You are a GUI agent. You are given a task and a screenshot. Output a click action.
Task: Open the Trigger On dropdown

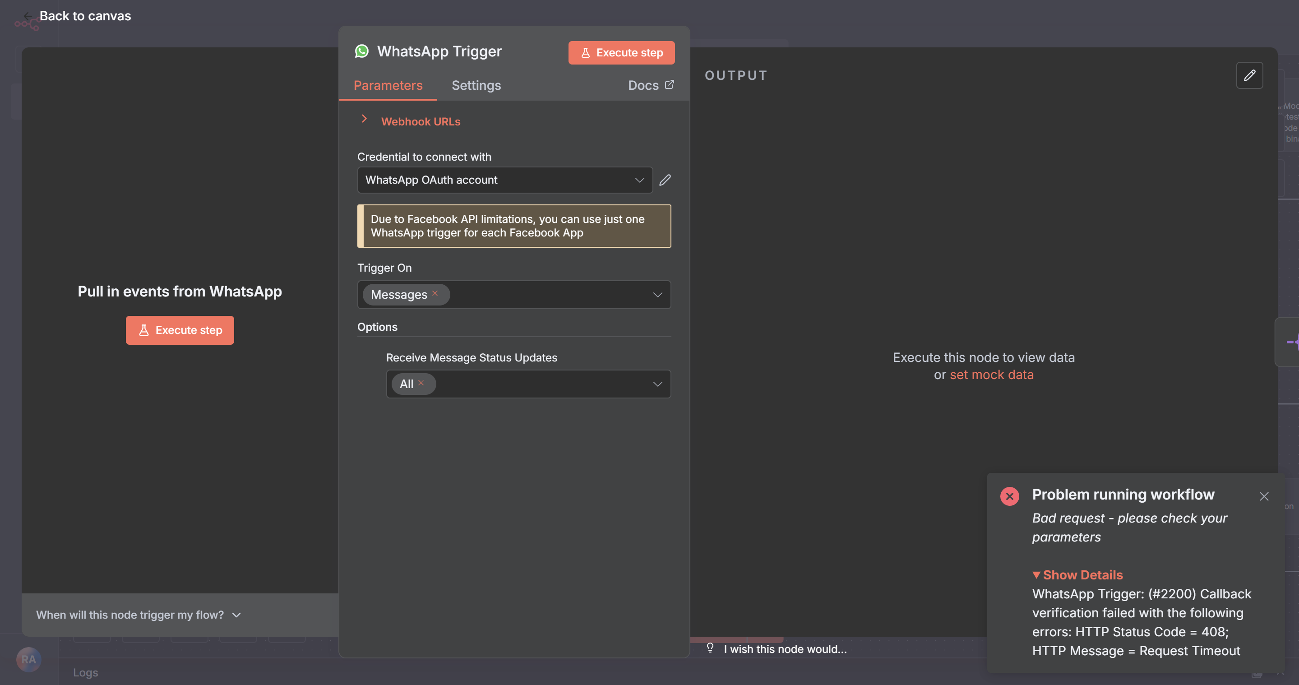point(657,295)
